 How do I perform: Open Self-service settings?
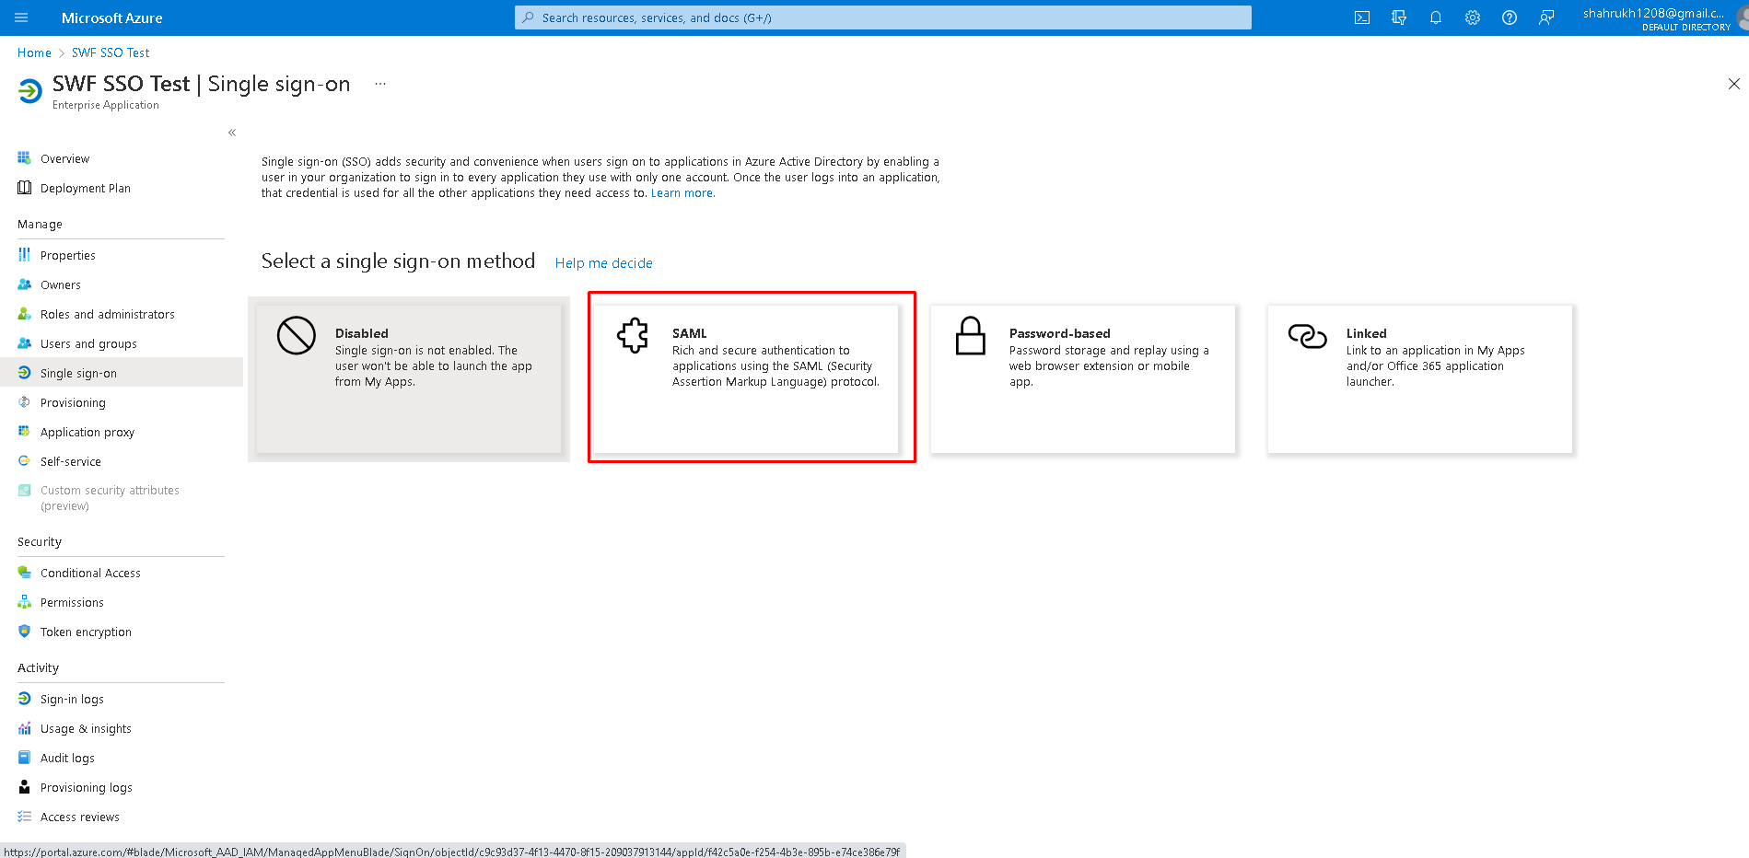tap(122, 461)
